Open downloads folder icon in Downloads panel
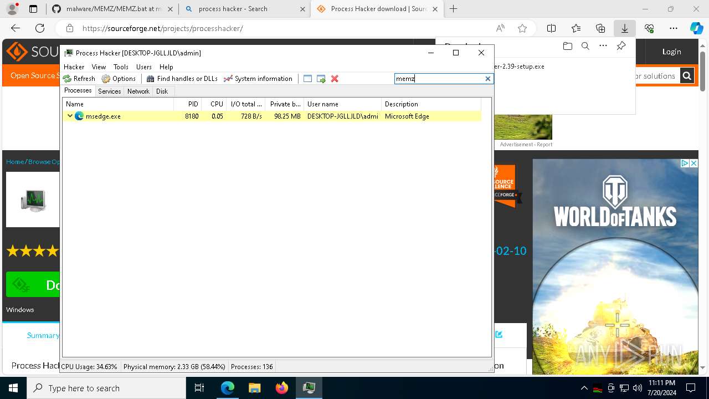Image resolution: width=709 pixels, height=399 pixels. [x=568, y=47]
